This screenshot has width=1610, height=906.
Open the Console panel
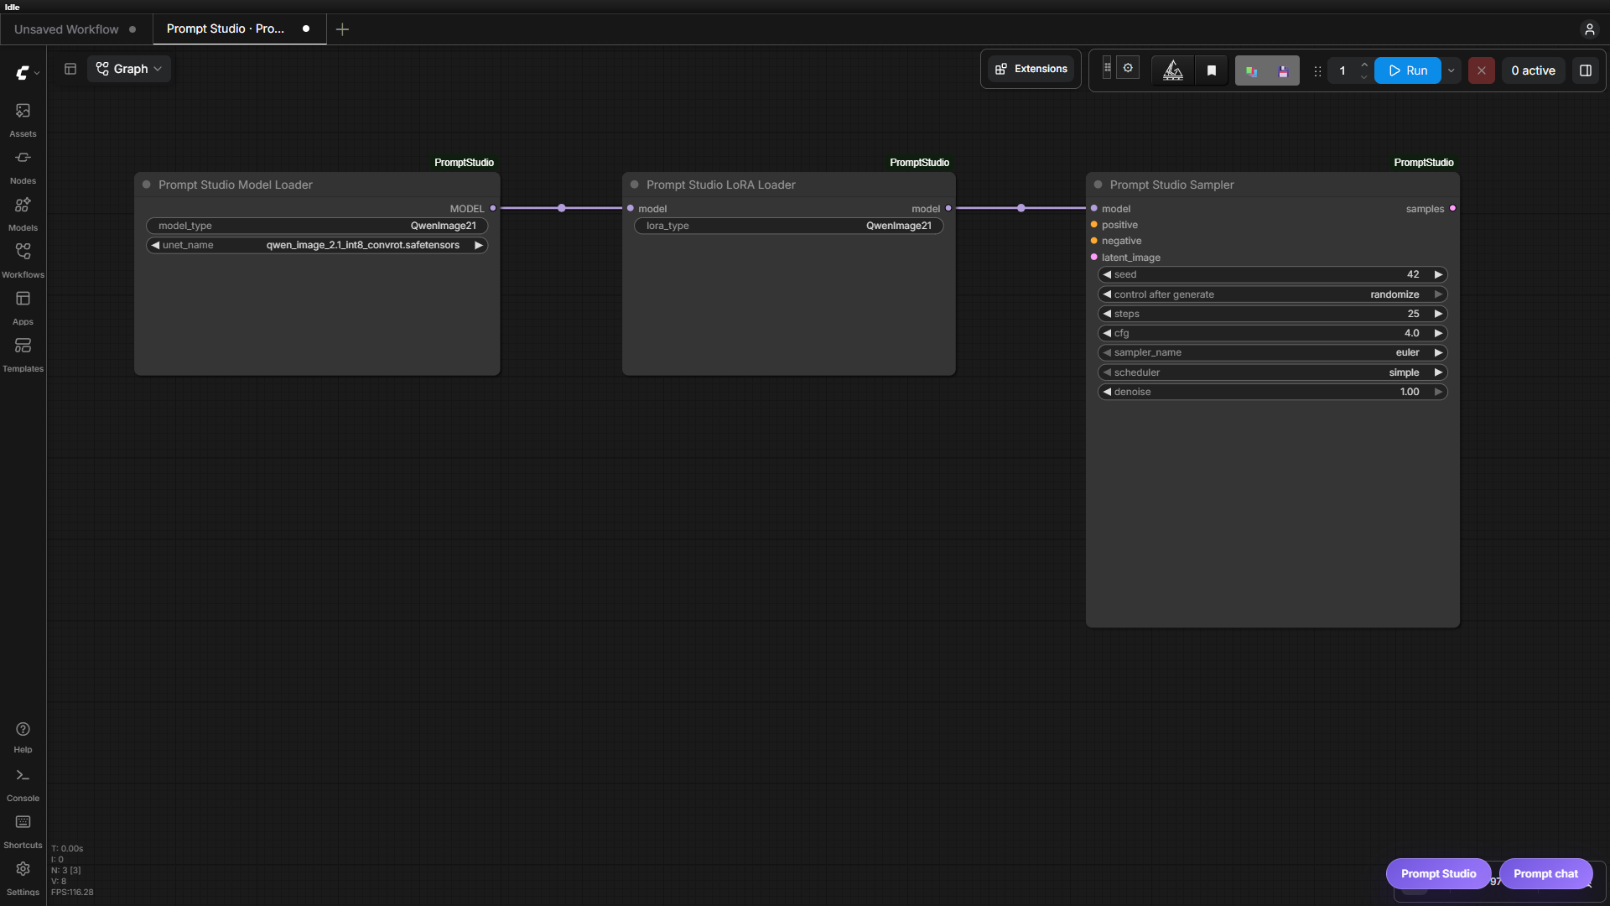coord(23,785)
